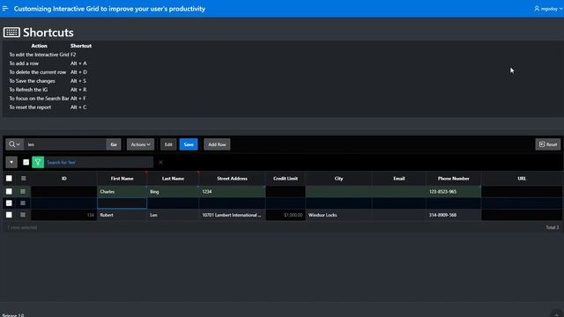Click the phone cell '123-8523-965'
Screen dimensions: 564x317
(453, 192)
